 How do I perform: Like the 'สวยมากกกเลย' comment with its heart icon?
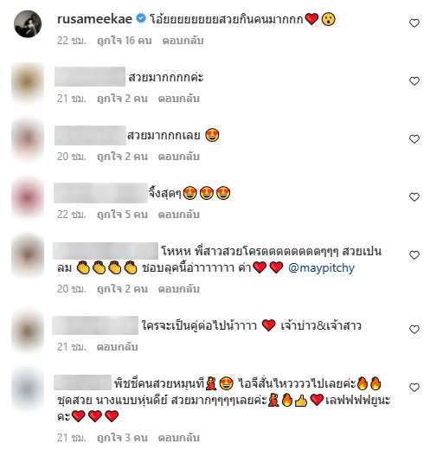(414, 139)
